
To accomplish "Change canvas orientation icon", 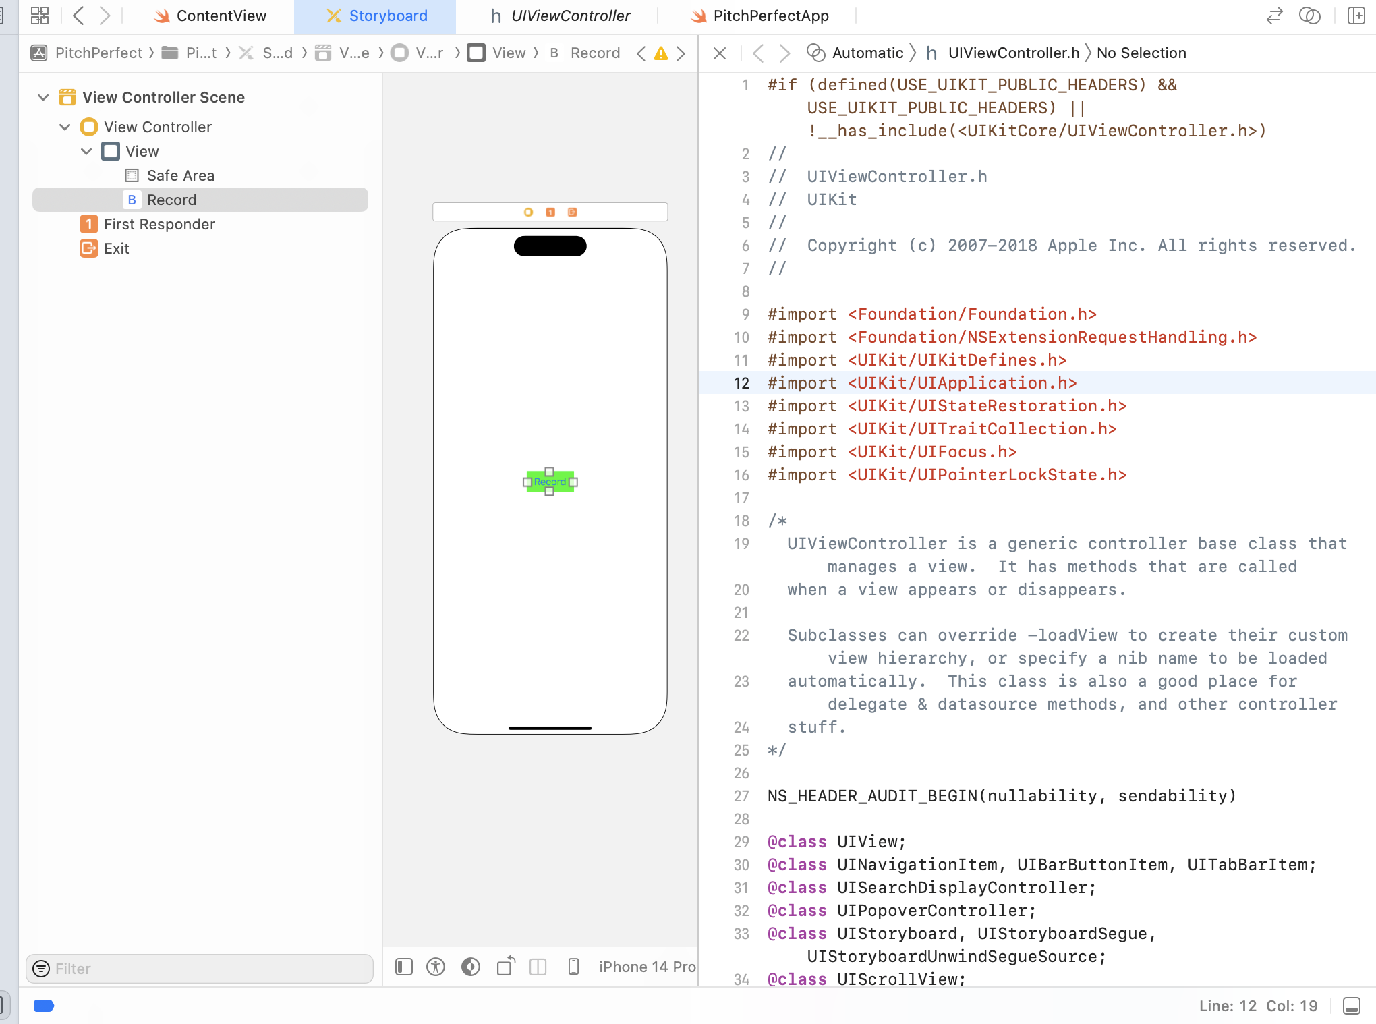I will (506, 967).
